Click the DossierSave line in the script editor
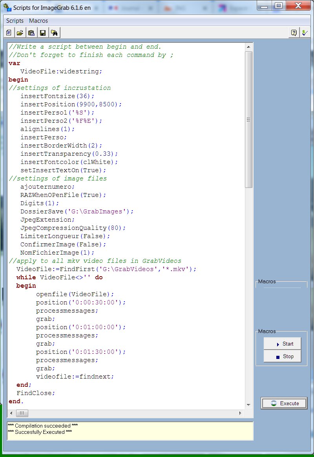314x457 pixels. click(77, 211)
